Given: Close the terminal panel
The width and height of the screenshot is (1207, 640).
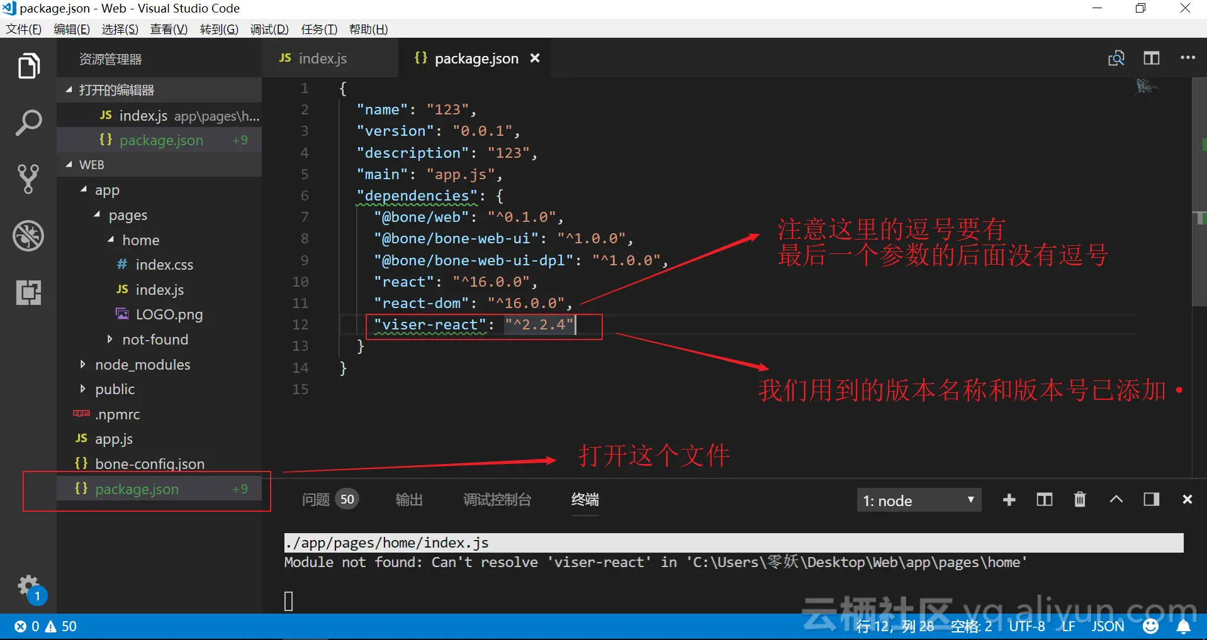Looking at the screenshot, I should point(1187,500).
